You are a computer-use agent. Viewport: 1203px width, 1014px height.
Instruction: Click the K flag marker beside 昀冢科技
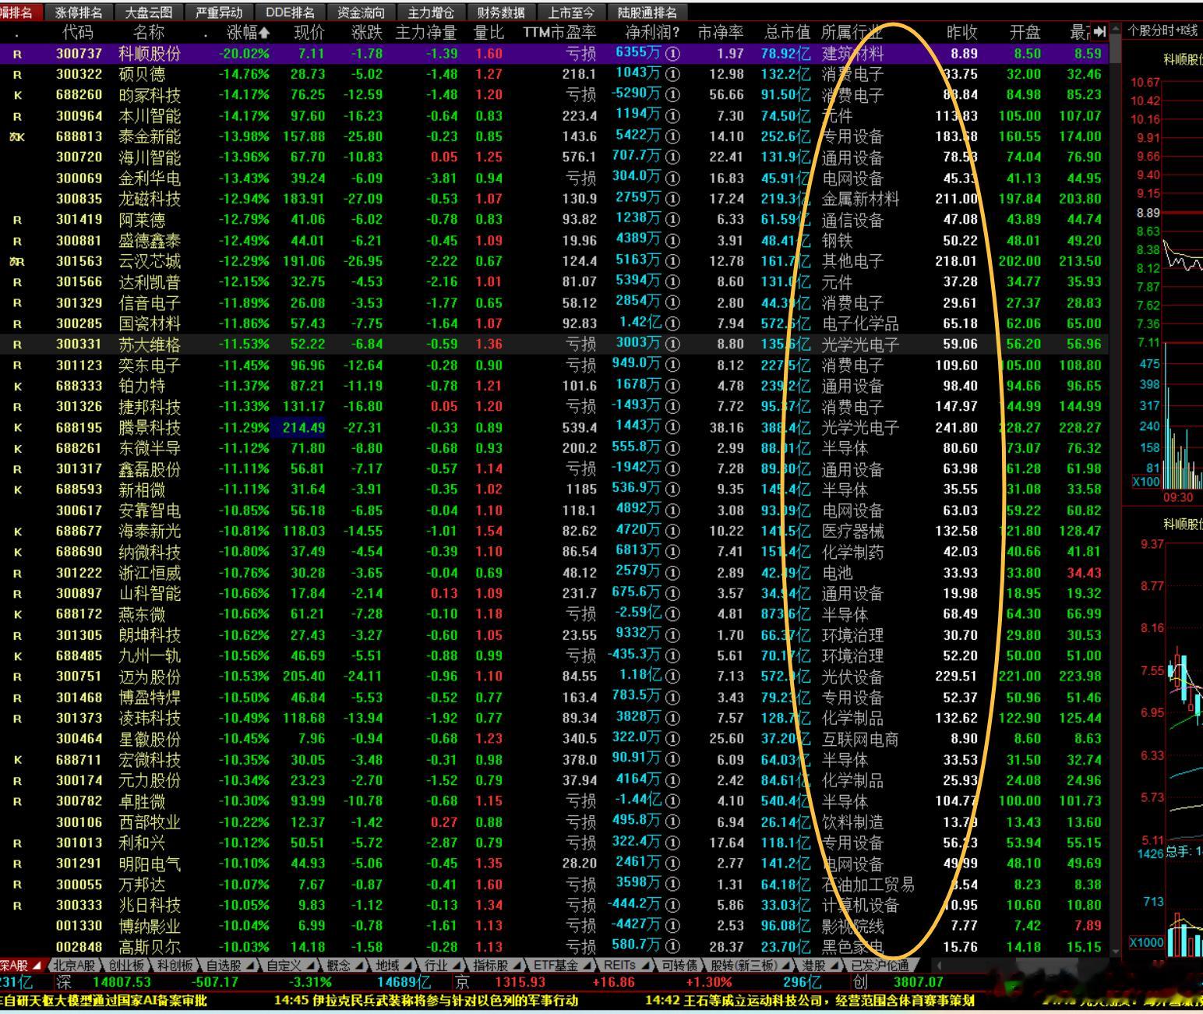pyautogui.click(x=17, y=95)
